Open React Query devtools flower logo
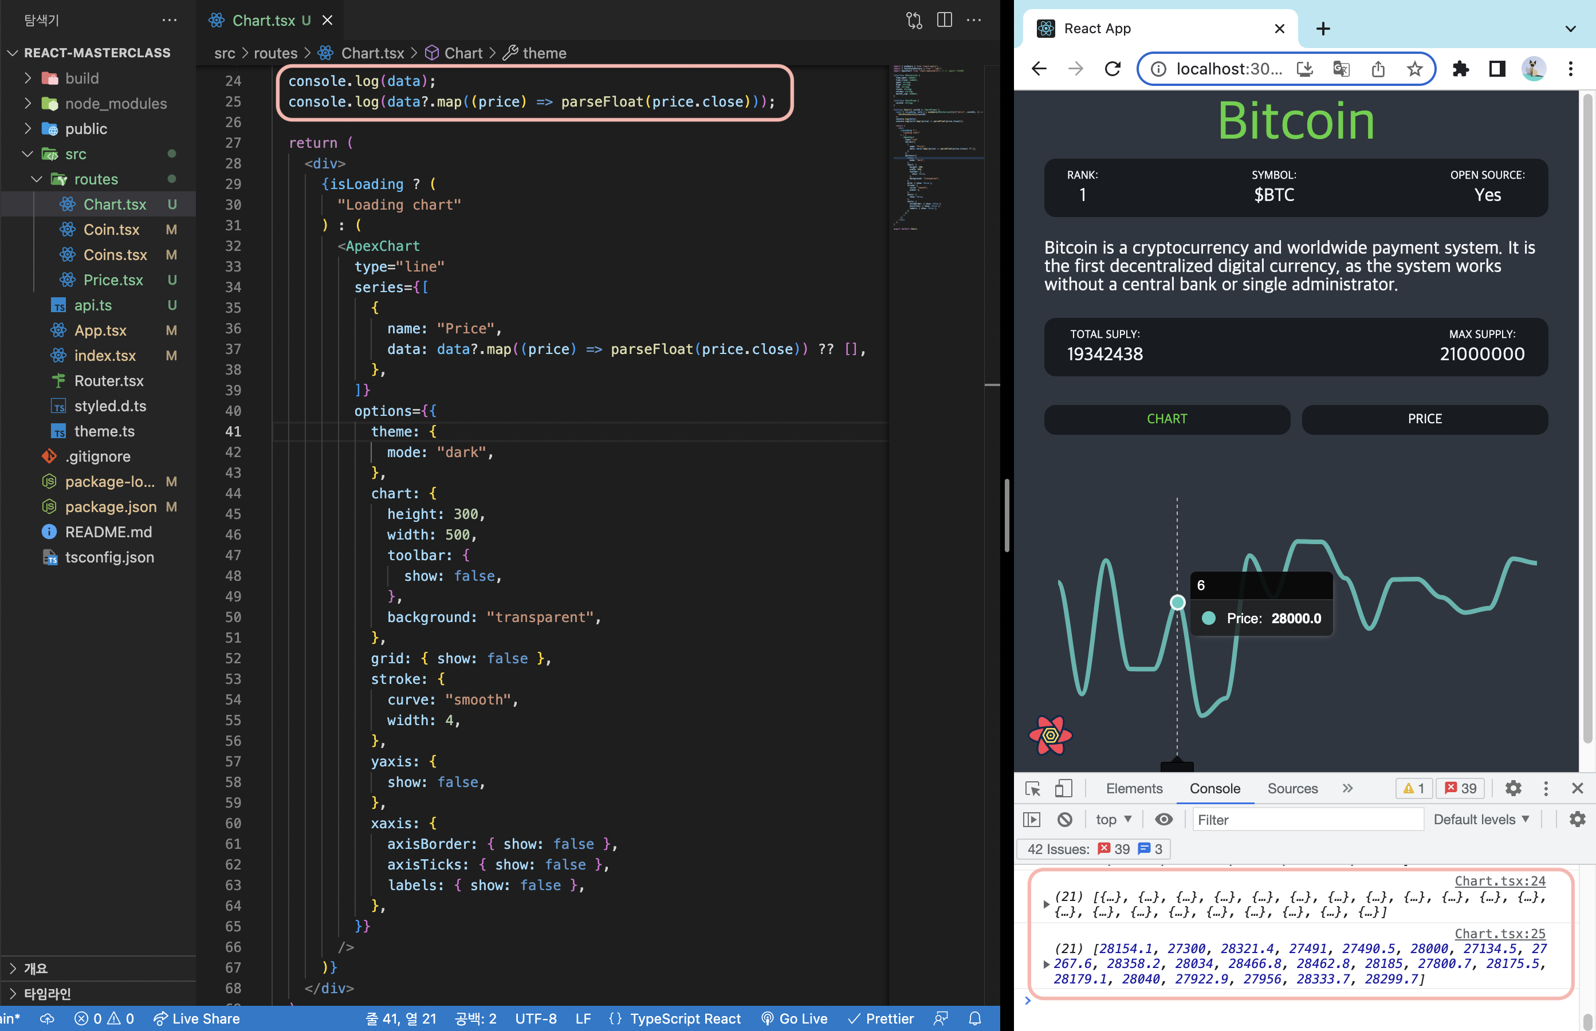 pyautogui.click(x=1051, y=734)
